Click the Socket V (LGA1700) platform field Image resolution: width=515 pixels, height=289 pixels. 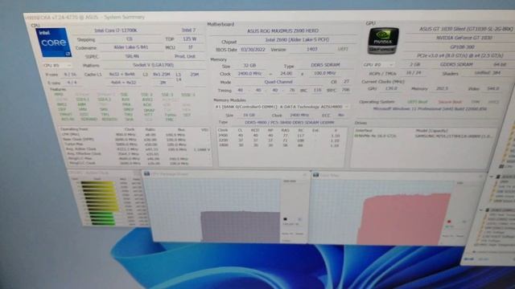153,65
